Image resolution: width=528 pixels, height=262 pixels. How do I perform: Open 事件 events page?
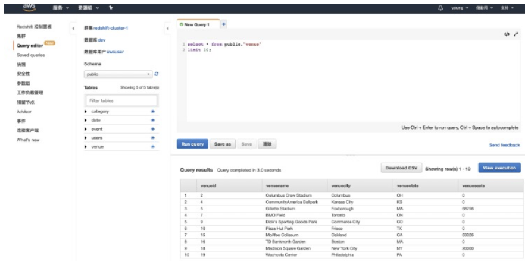(x=21, y=121)
